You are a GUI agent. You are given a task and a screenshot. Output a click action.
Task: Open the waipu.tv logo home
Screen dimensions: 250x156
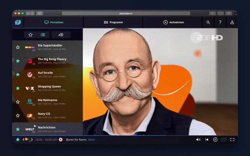tap(18, 22)
